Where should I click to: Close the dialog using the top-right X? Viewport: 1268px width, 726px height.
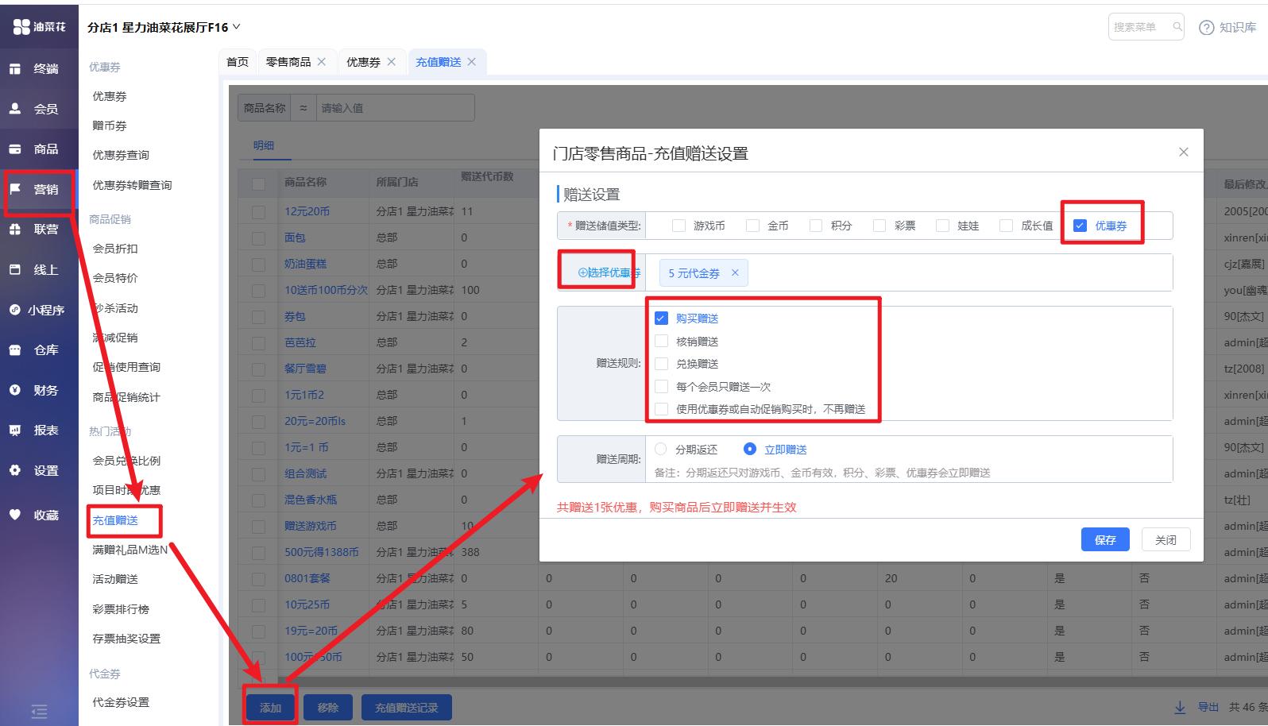point(1183,152)
